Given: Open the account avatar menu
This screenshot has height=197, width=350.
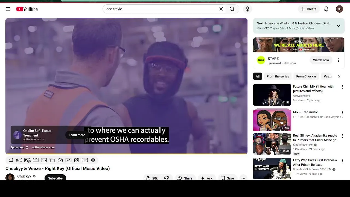Looking at the screenshot, I should (x=340, y=9).
